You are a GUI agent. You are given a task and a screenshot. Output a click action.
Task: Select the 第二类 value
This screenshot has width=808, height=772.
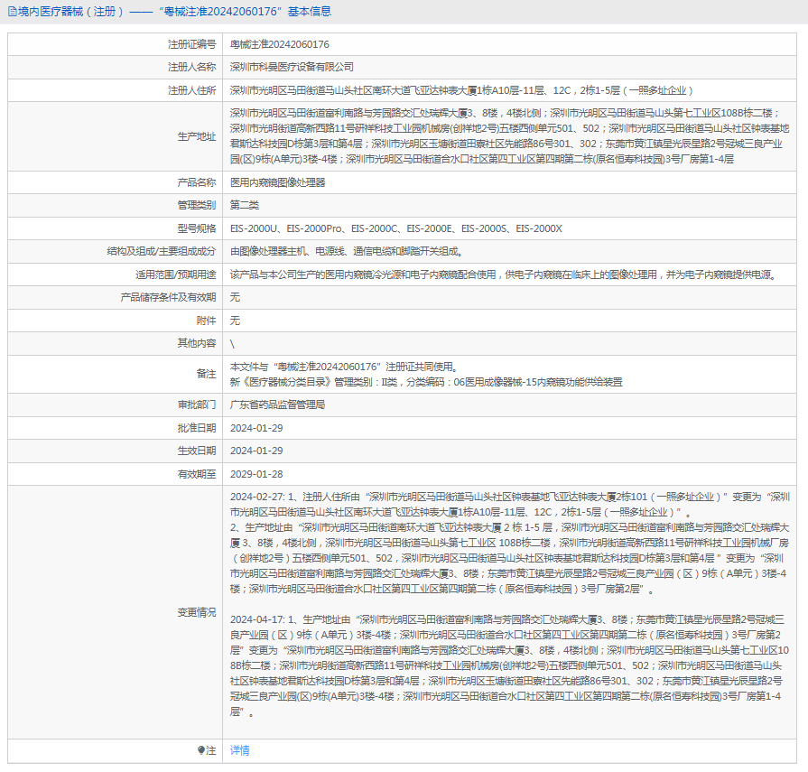point(245,205)
